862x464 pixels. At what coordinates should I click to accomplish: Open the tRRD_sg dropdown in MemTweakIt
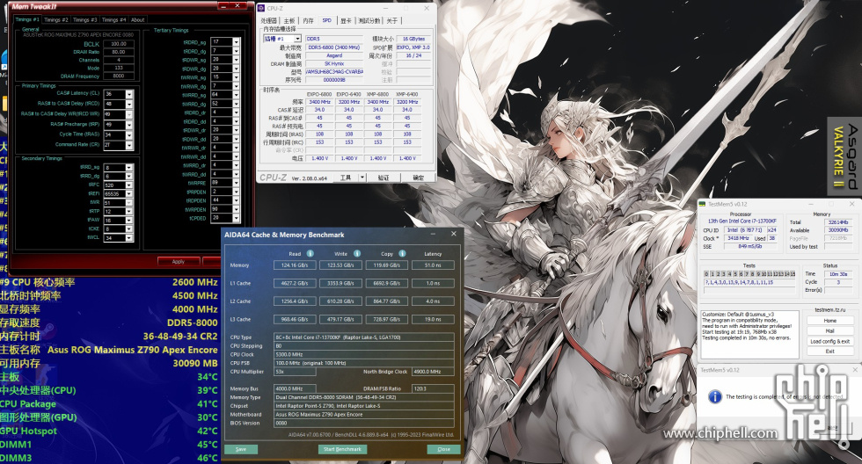(129, 168)
